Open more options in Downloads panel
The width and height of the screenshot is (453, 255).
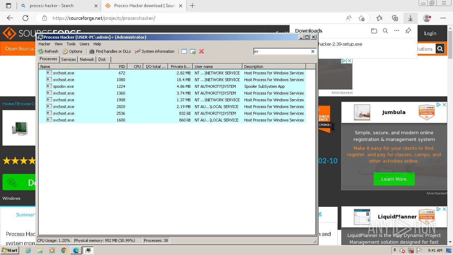tap(397, 31)
